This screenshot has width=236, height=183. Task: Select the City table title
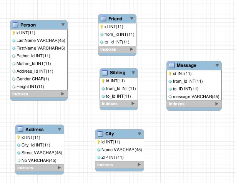pos(110,134)
